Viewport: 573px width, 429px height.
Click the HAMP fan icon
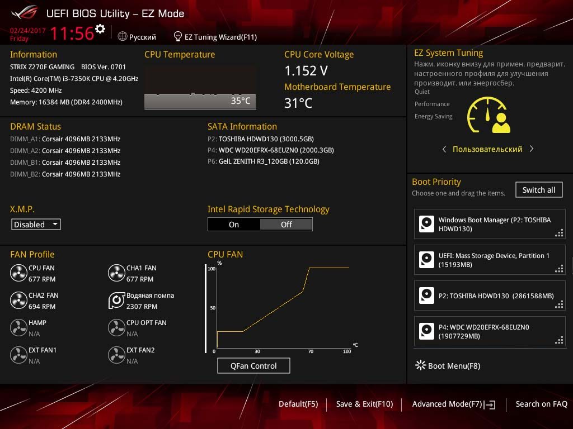click(x=18, y=328)
